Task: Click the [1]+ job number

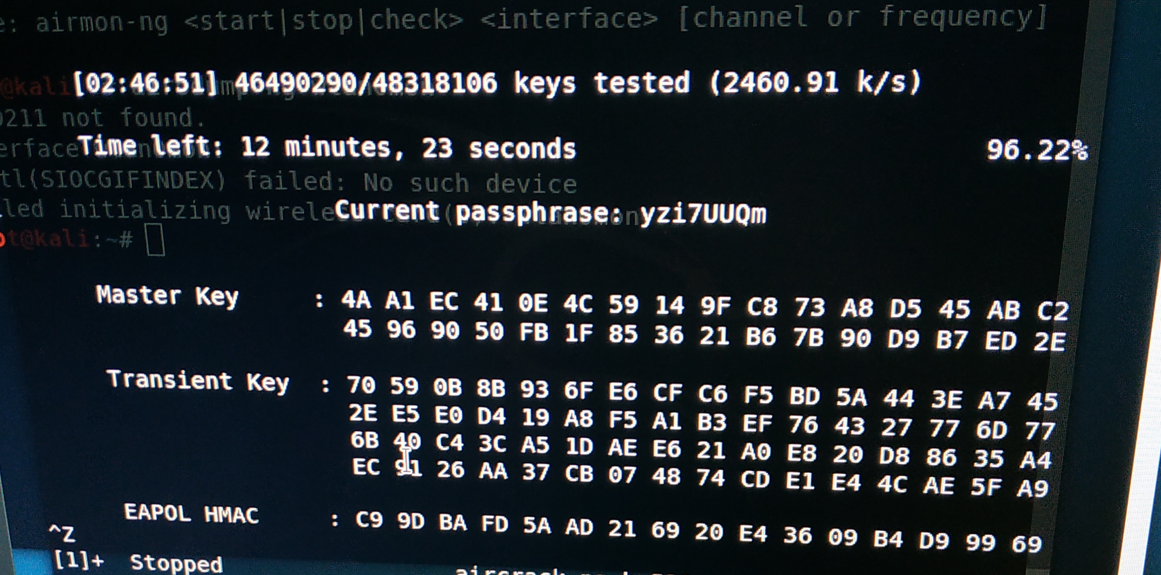Action: pyautogui.click(x=79, y=560)
